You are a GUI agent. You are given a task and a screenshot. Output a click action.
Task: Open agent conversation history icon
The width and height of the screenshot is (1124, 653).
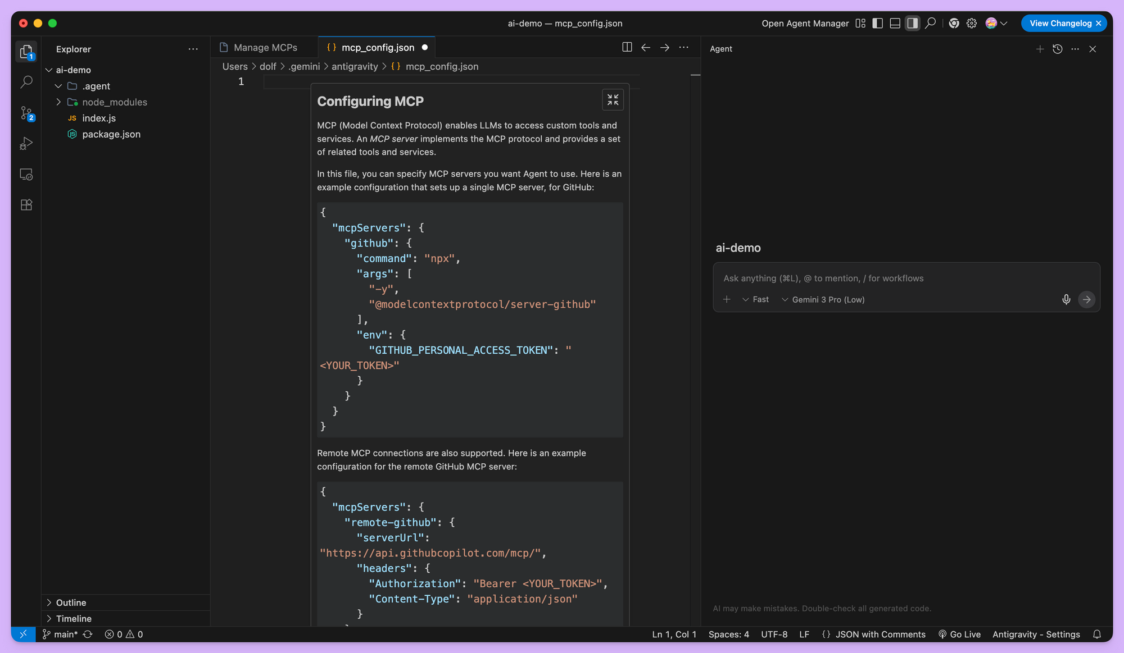[x=1057, y=49]
